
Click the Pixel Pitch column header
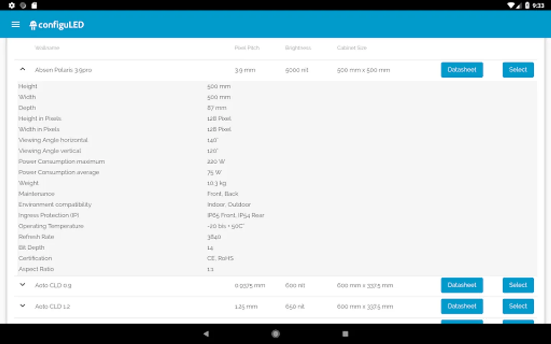[247, 48]
